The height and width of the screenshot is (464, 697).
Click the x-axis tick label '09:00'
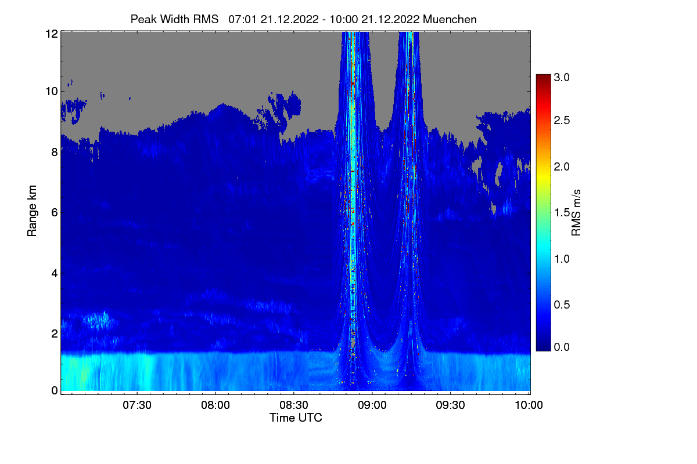point(372,405)
